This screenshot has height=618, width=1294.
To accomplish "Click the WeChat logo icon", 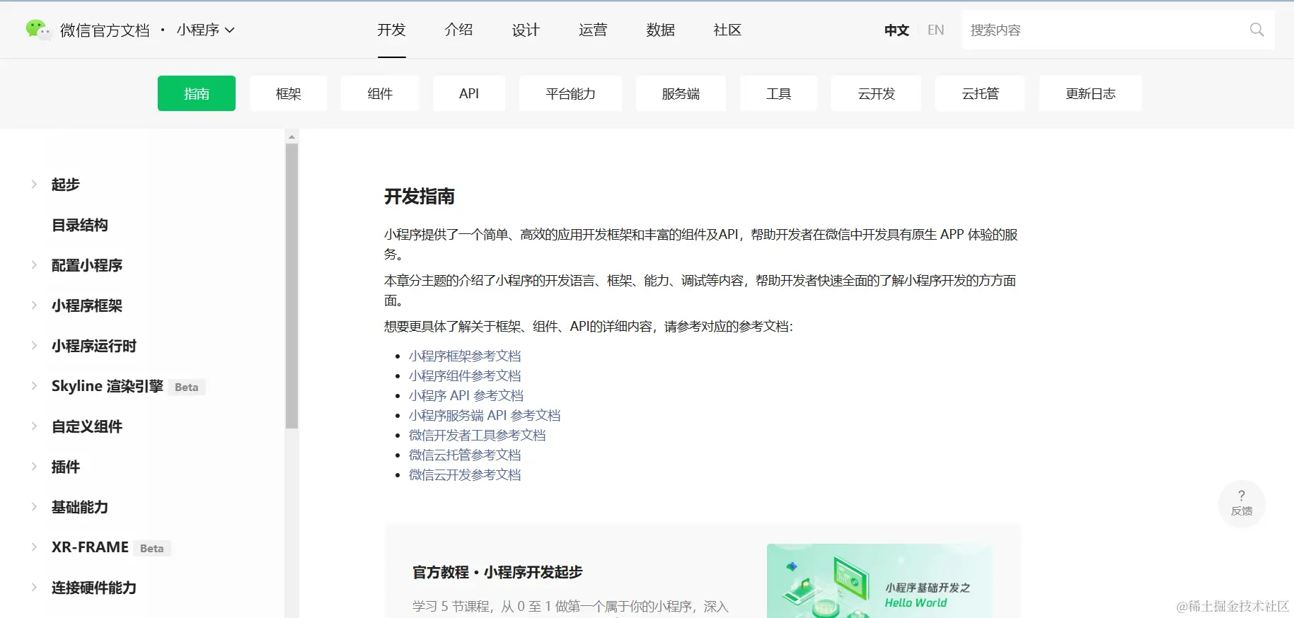I will click(x=37, y=30).
